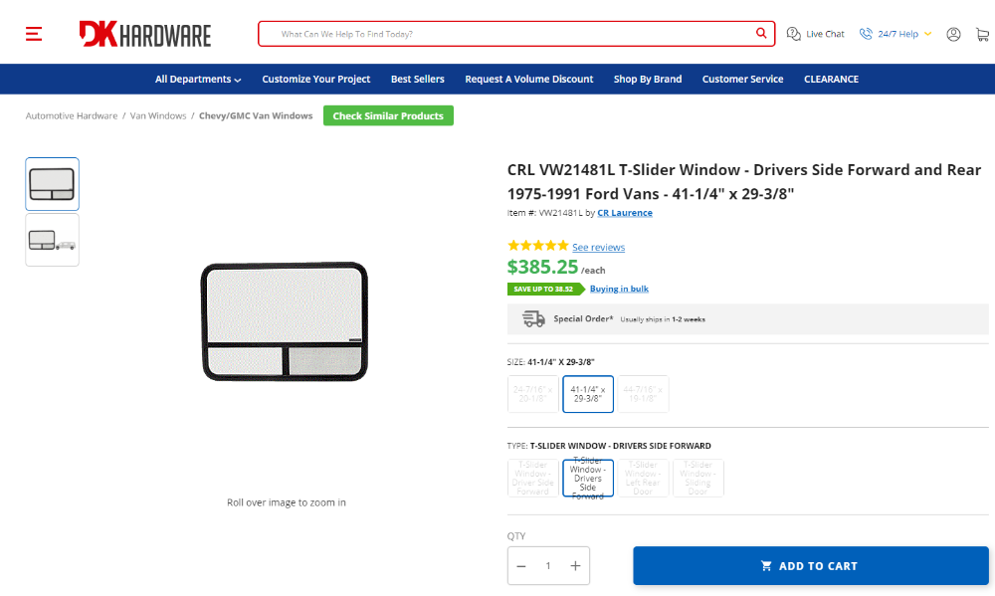
Task: Open the Best Sellers menu item
Action: pos(418,80)
